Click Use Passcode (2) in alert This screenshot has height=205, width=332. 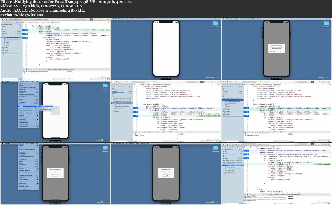click(x=166, y=174)
